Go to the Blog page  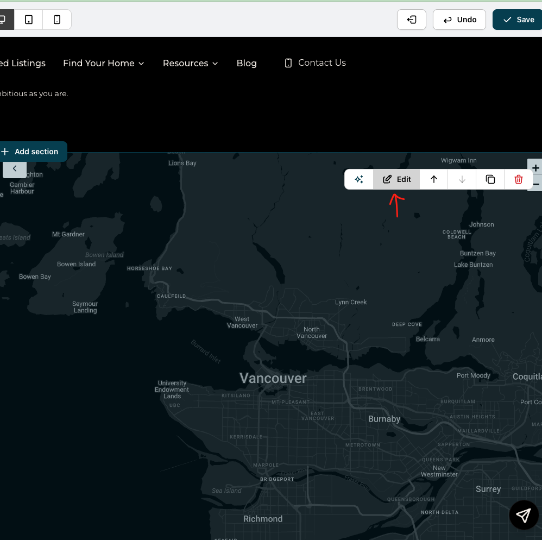(247, 63)
